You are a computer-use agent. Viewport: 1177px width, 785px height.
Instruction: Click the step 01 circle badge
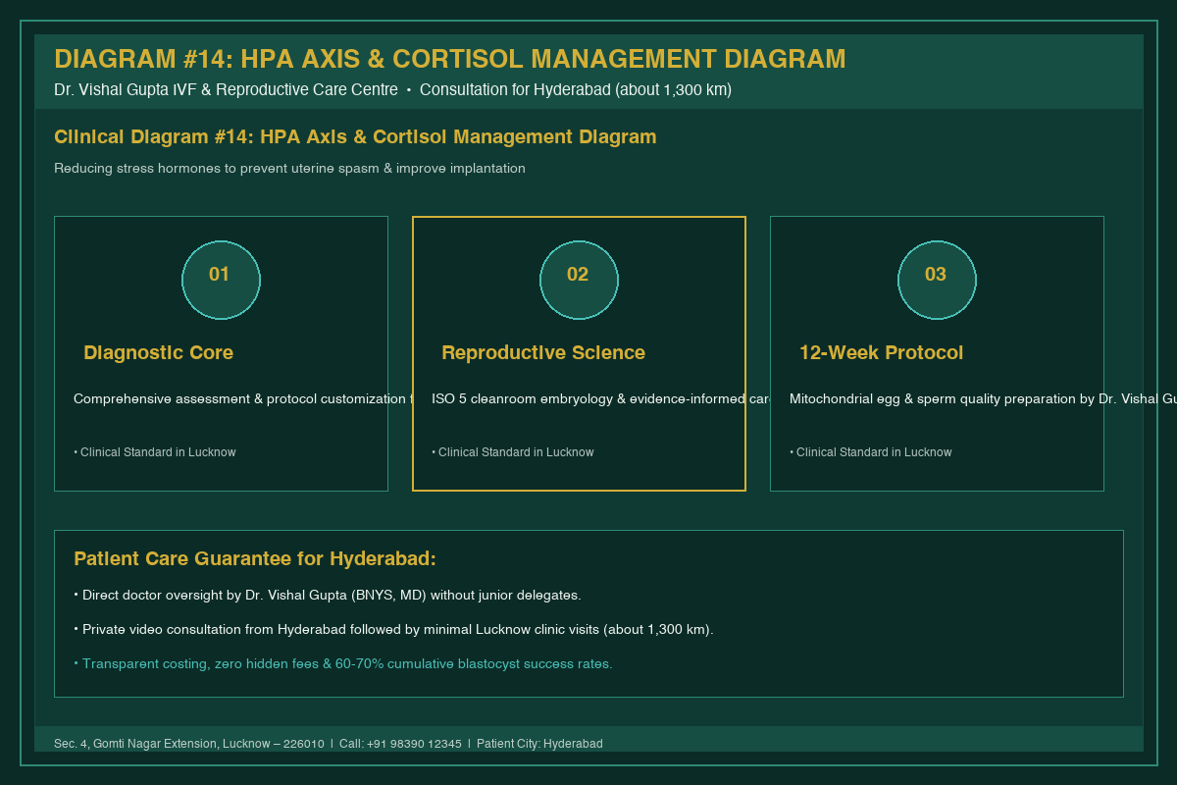221,280
